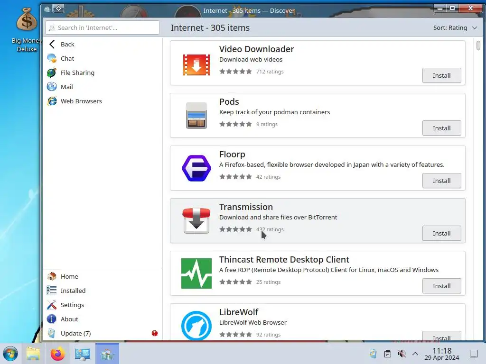The width and height of the screenshot is (486, 364).
Task: Install Thincast Remote Desktop Client
Action: pos(441,286)
